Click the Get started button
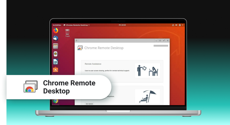This screenshot has height=125, width=230. [89, 104]
